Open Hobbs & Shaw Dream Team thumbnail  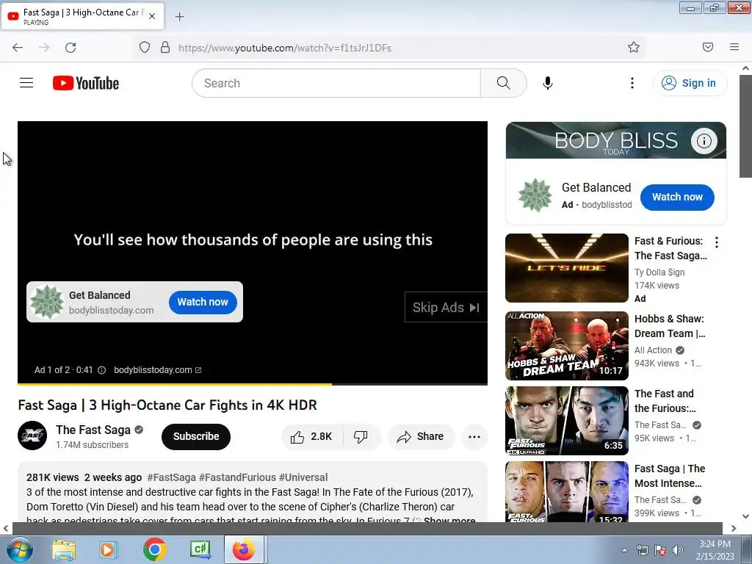[566, 346]
